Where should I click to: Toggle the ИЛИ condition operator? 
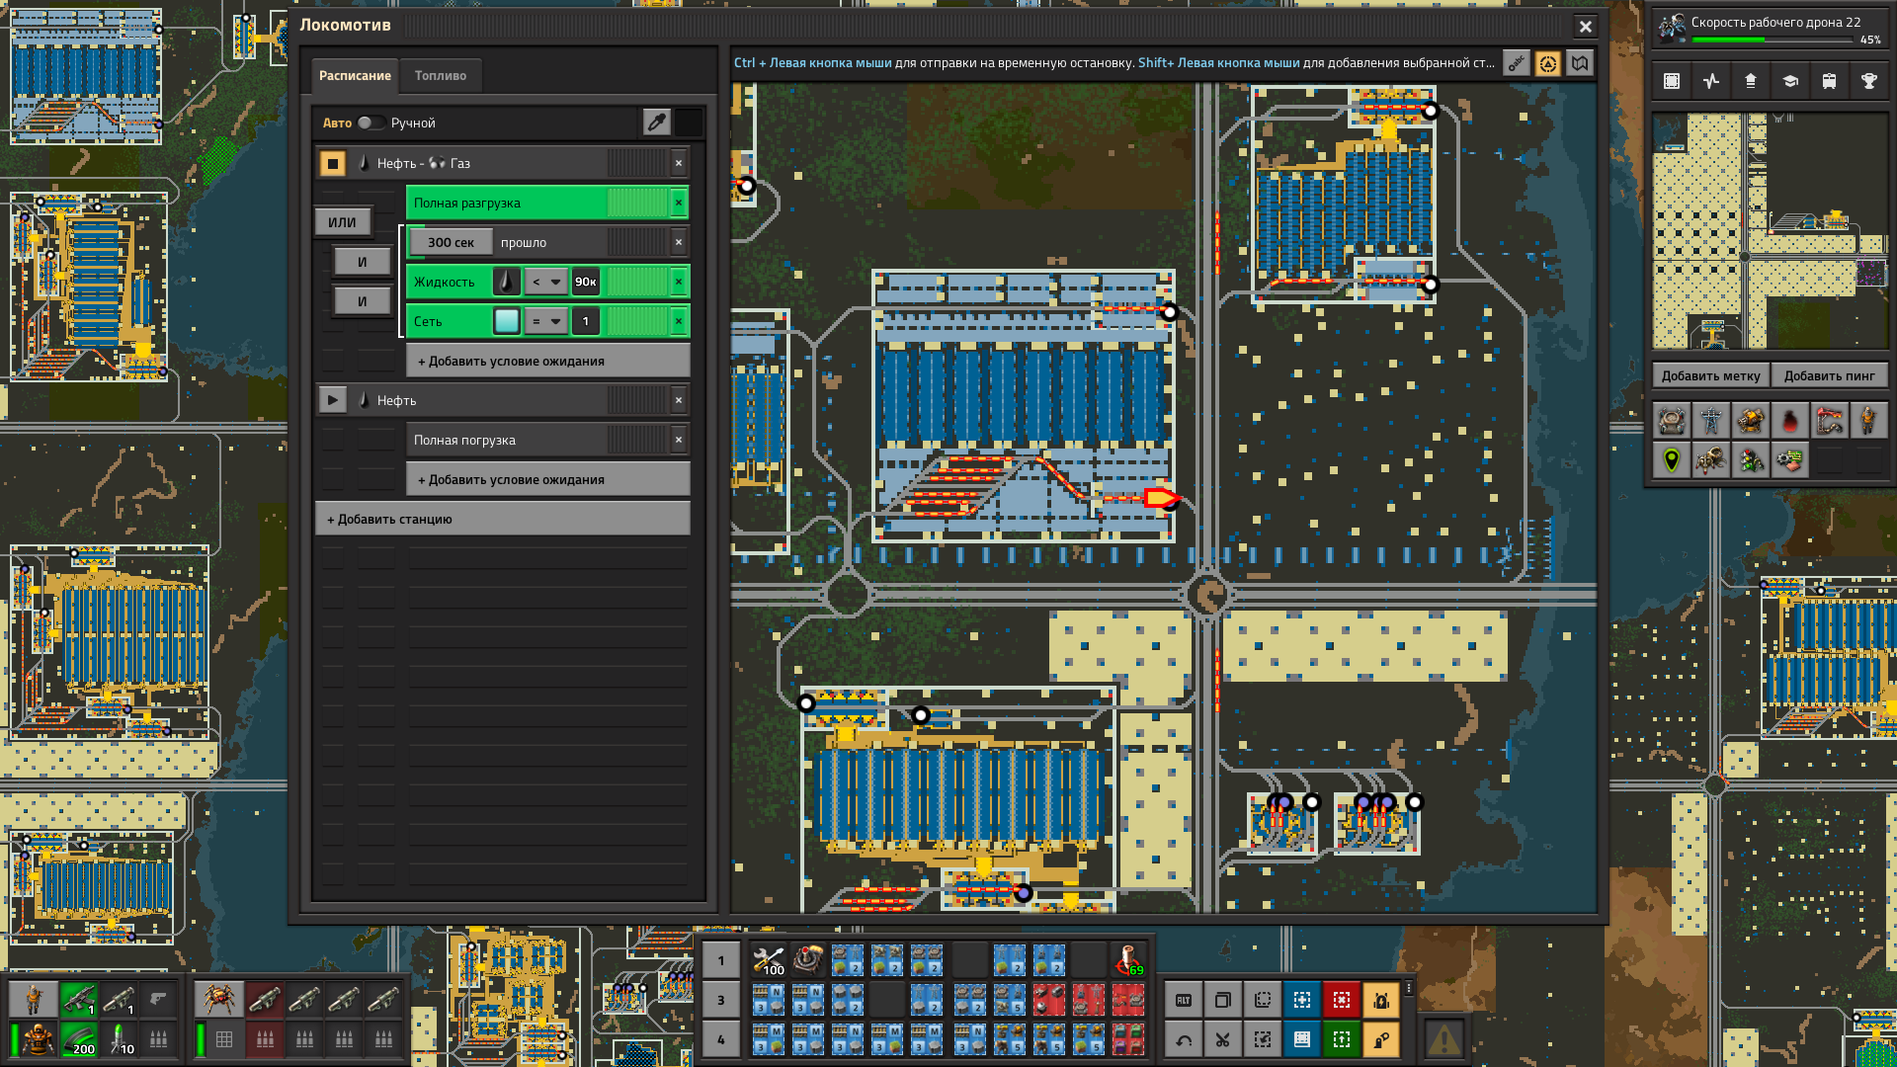click(x=343, y=222)
